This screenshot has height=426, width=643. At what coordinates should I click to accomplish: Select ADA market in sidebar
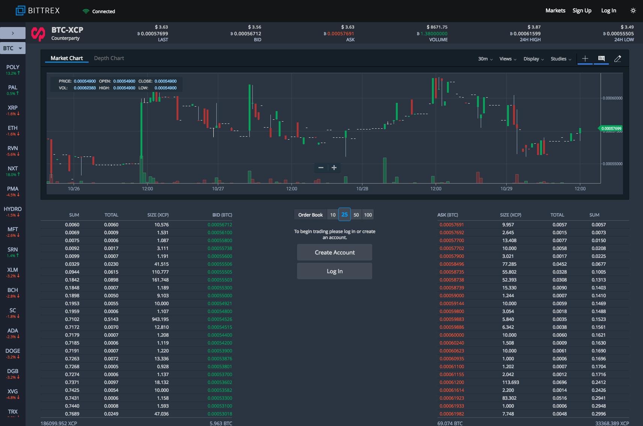13,333
